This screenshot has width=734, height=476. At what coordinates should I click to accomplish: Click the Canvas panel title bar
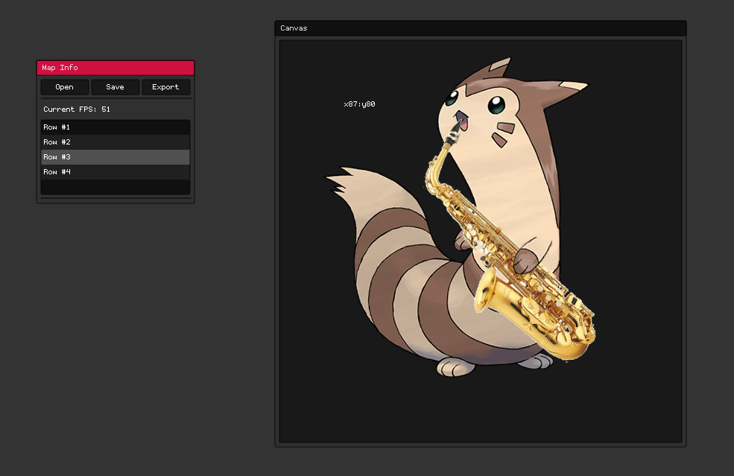click(480, 28)
